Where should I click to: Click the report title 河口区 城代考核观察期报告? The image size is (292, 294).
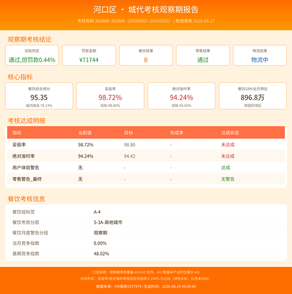pyautogui.click(x=146, y=9)
